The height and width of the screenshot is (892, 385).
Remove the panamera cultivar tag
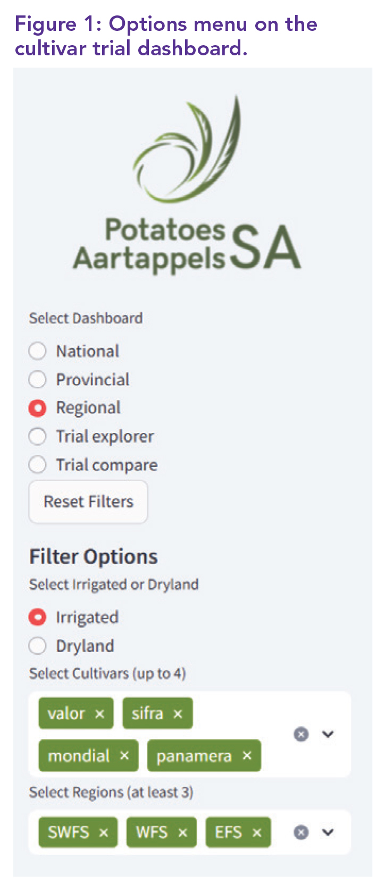click(x=247, y=756)
